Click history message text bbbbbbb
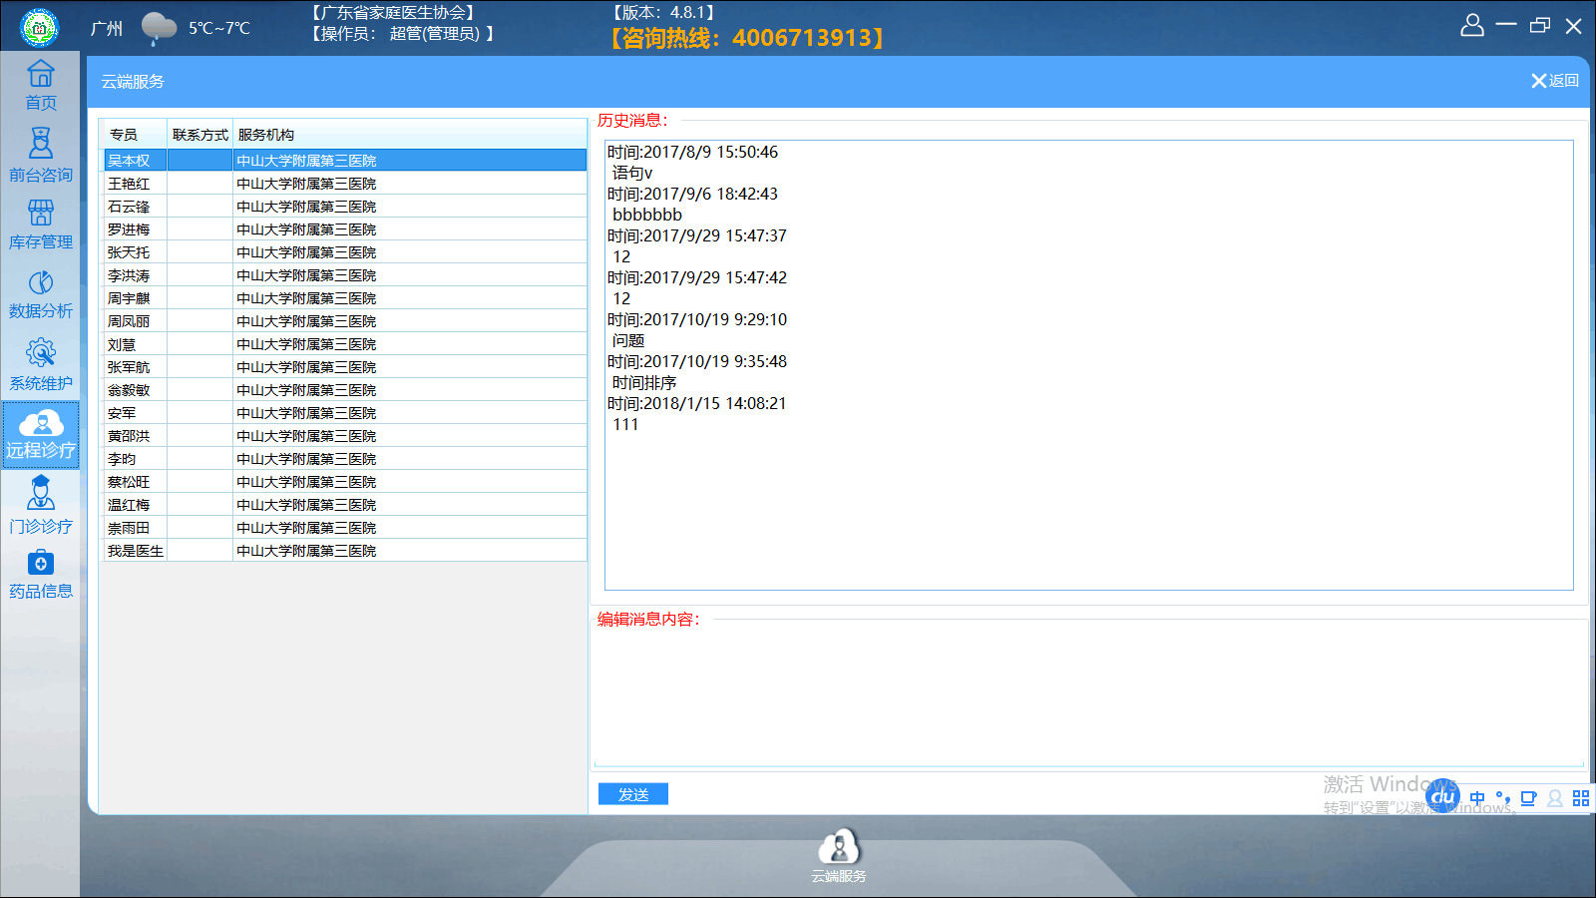Viewport: 1596px width, 898px height. [647, 215]
